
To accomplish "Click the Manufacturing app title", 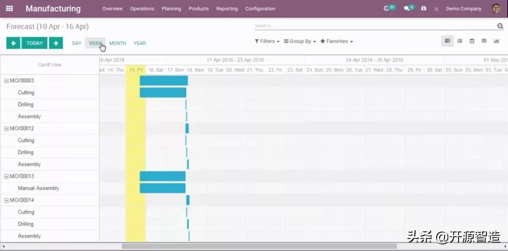I will click(53, 9).
